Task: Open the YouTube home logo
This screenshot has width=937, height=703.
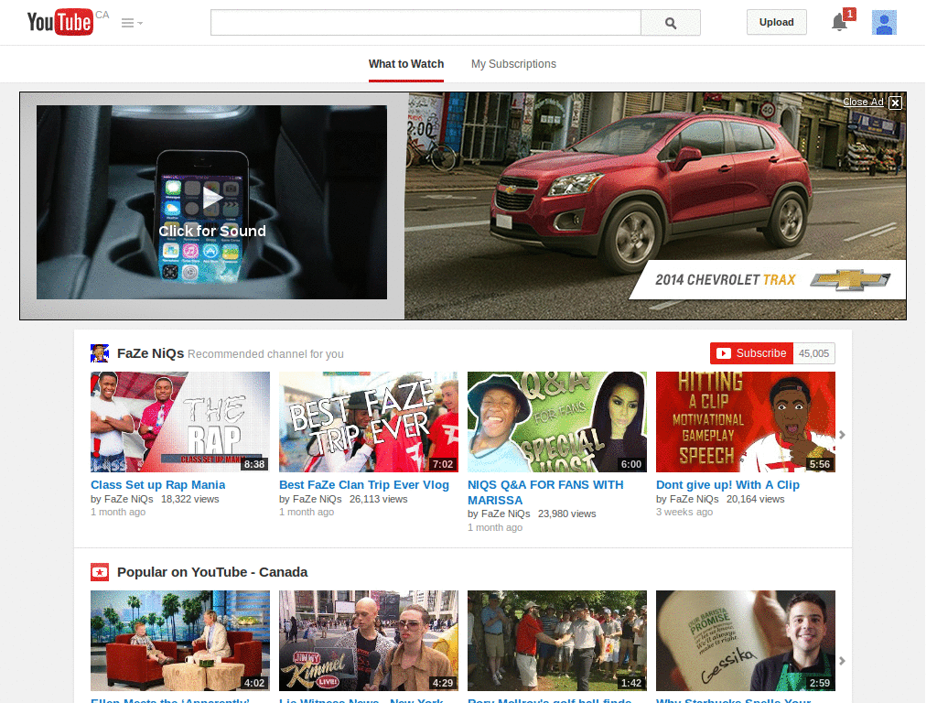Action: pos(59,22)
